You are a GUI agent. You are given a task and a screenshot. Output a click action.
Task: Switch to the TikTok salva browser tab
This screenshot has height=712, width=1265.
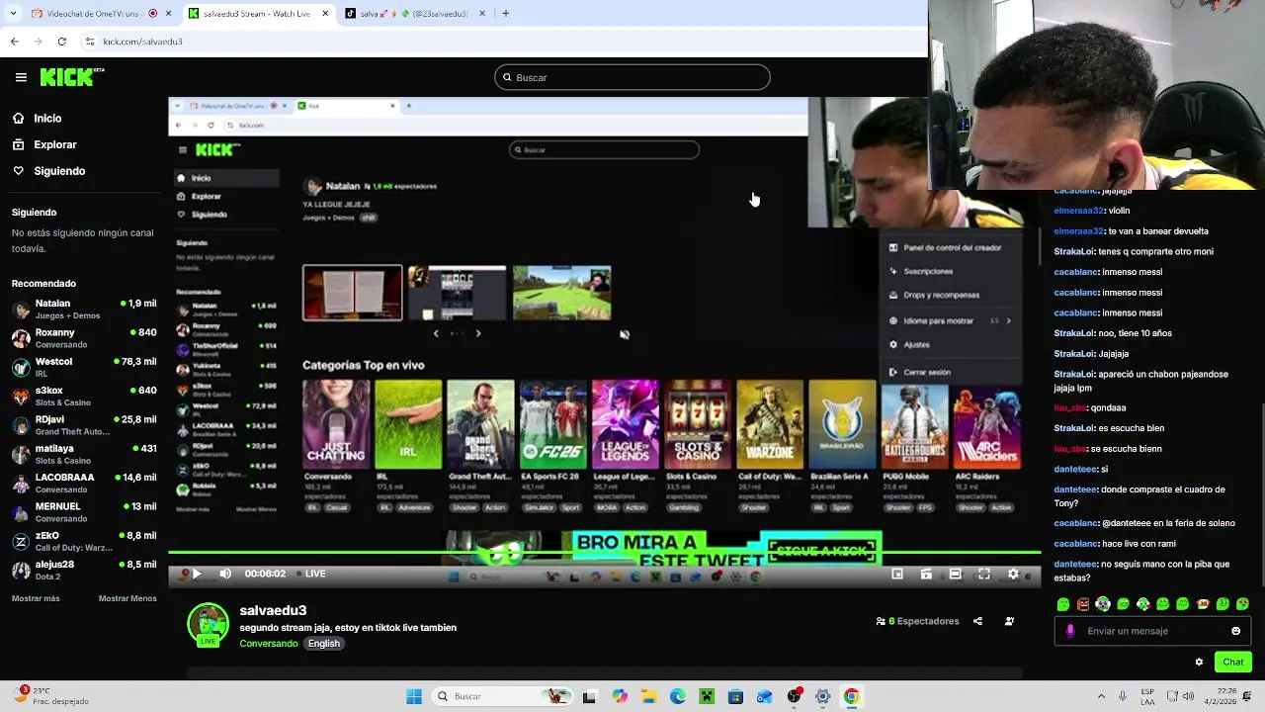[415, 14]
